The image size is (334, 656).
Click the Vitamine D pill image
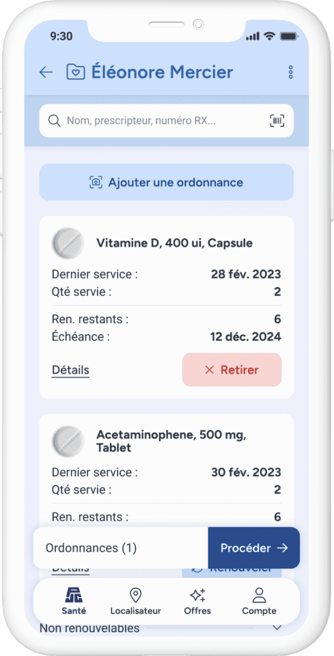68,243
